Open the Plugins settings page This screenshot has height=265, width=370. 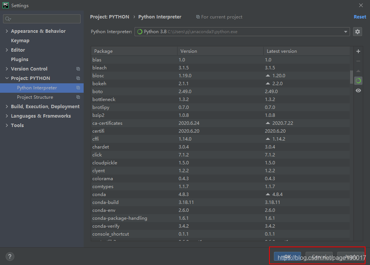(20, 60)
